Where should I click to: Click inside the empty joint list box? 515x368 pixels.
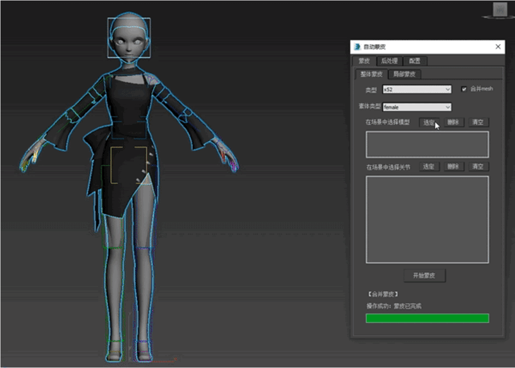(427, 220)
